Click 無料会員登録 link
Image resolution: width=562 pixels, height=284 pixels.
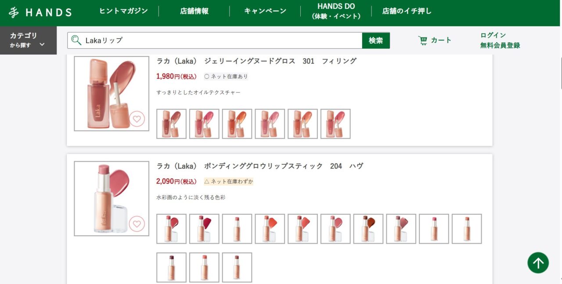[x=500, y=45]
